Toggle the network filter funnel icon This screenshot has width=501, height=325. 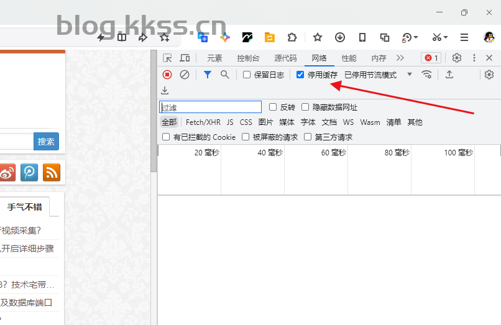point(208,75)
